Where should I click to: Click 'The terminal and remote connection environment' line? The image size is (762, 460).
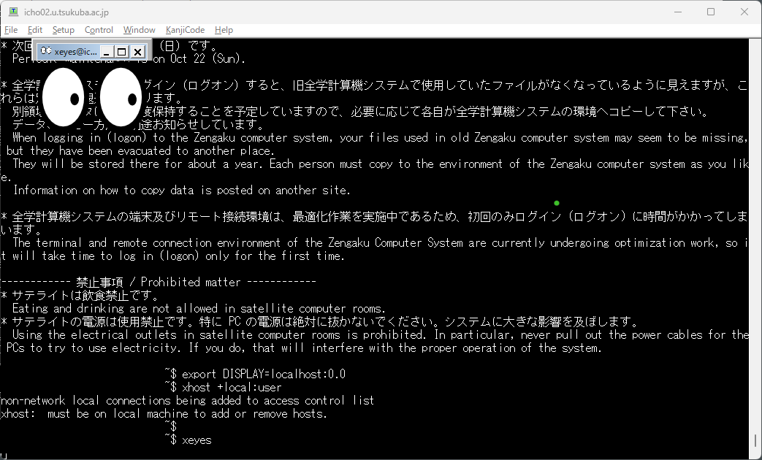point(380,242)
